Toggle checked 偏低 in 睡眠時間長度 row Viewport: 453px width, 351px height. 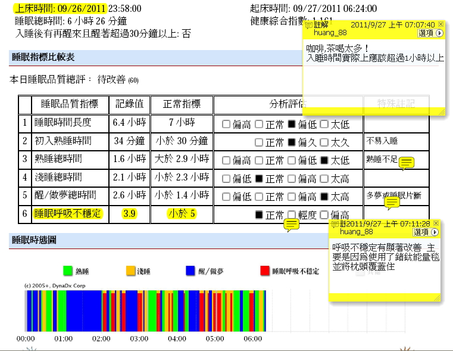pos(292,125)
